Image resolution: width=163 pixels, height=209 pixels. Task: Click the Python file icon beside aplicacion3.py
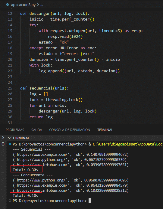(8, 5)
